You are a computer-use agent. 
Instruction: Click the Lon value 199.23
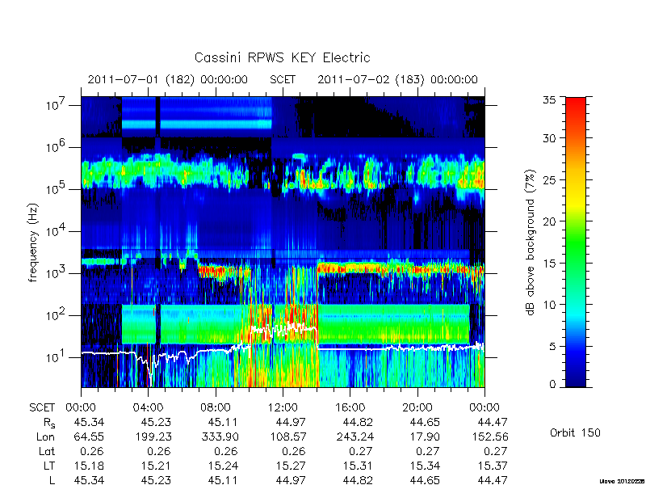[153, 436]
